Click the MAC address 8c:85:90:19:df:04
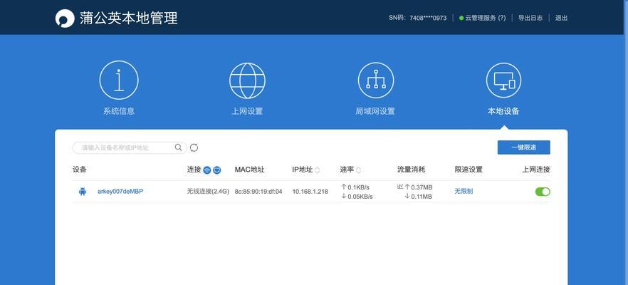The height and width of the screenshot is (285, 628). (x=258, y=192)
